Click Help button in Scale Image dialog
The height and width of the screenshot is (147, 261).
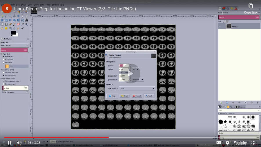pyautogui.click(x=112, y=96)
